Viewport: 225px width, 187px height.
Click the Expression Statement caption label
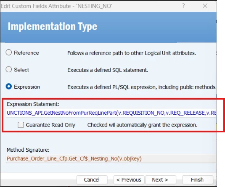tap(33, 104)
